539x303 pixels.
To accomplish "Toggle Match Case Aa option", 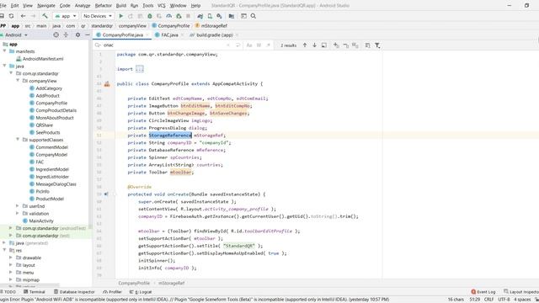I will (249, 45).
